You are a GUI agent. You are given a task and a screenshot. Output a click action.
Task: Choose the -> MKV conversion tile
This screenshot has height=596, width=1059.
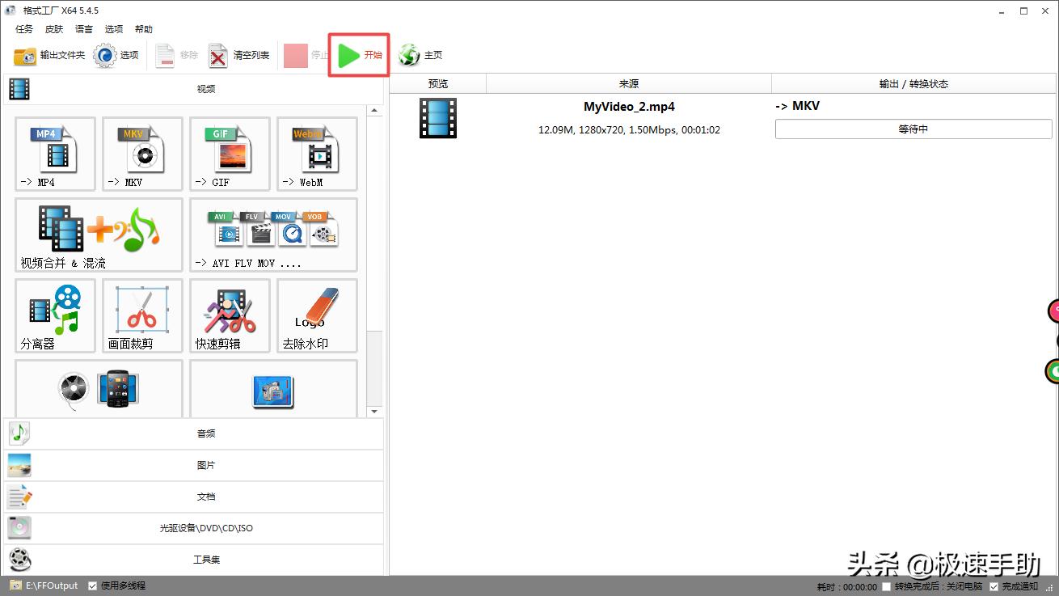tap(142, 154)
